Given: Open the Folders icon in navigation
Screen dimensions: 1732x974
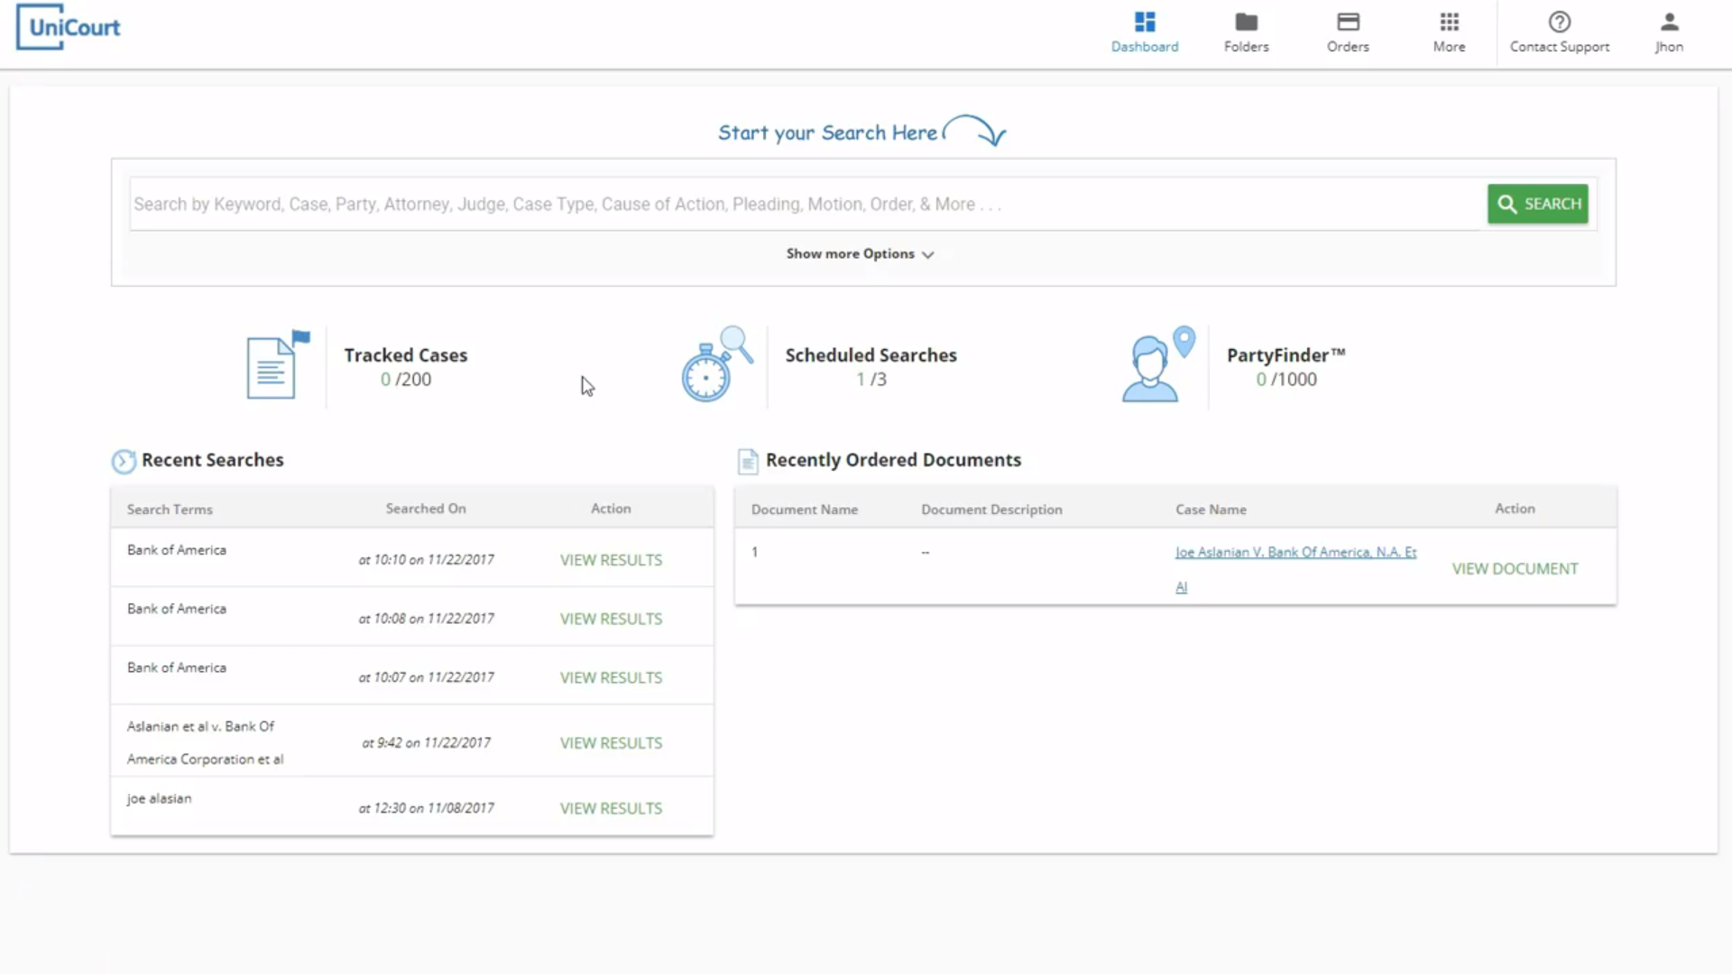Looking at the screenshot, I should coord(1247,22).
